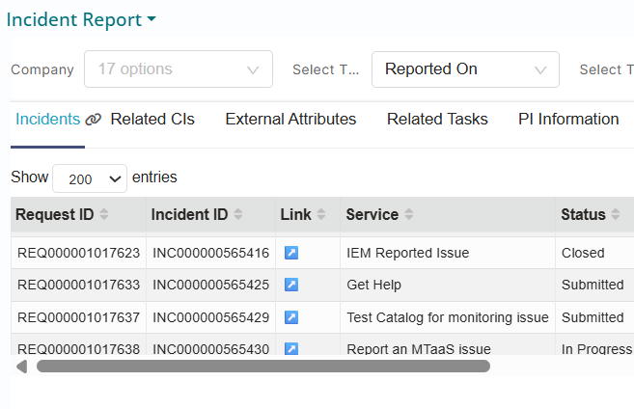Open the Reported On dropdown
Image resolution: width=634 pixels, height=409 pixels.
point(465,69)
